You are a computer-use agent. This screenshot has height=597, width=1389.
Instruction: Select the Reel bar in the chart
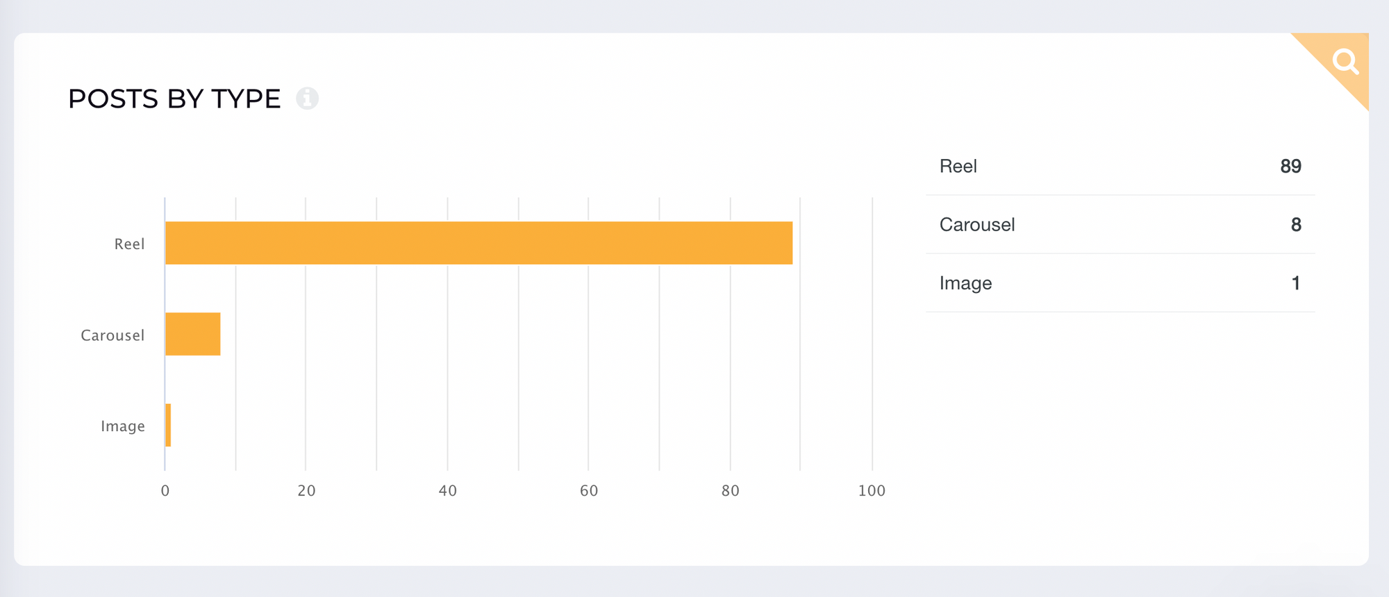pyautogui.click(x=479, y=243)
